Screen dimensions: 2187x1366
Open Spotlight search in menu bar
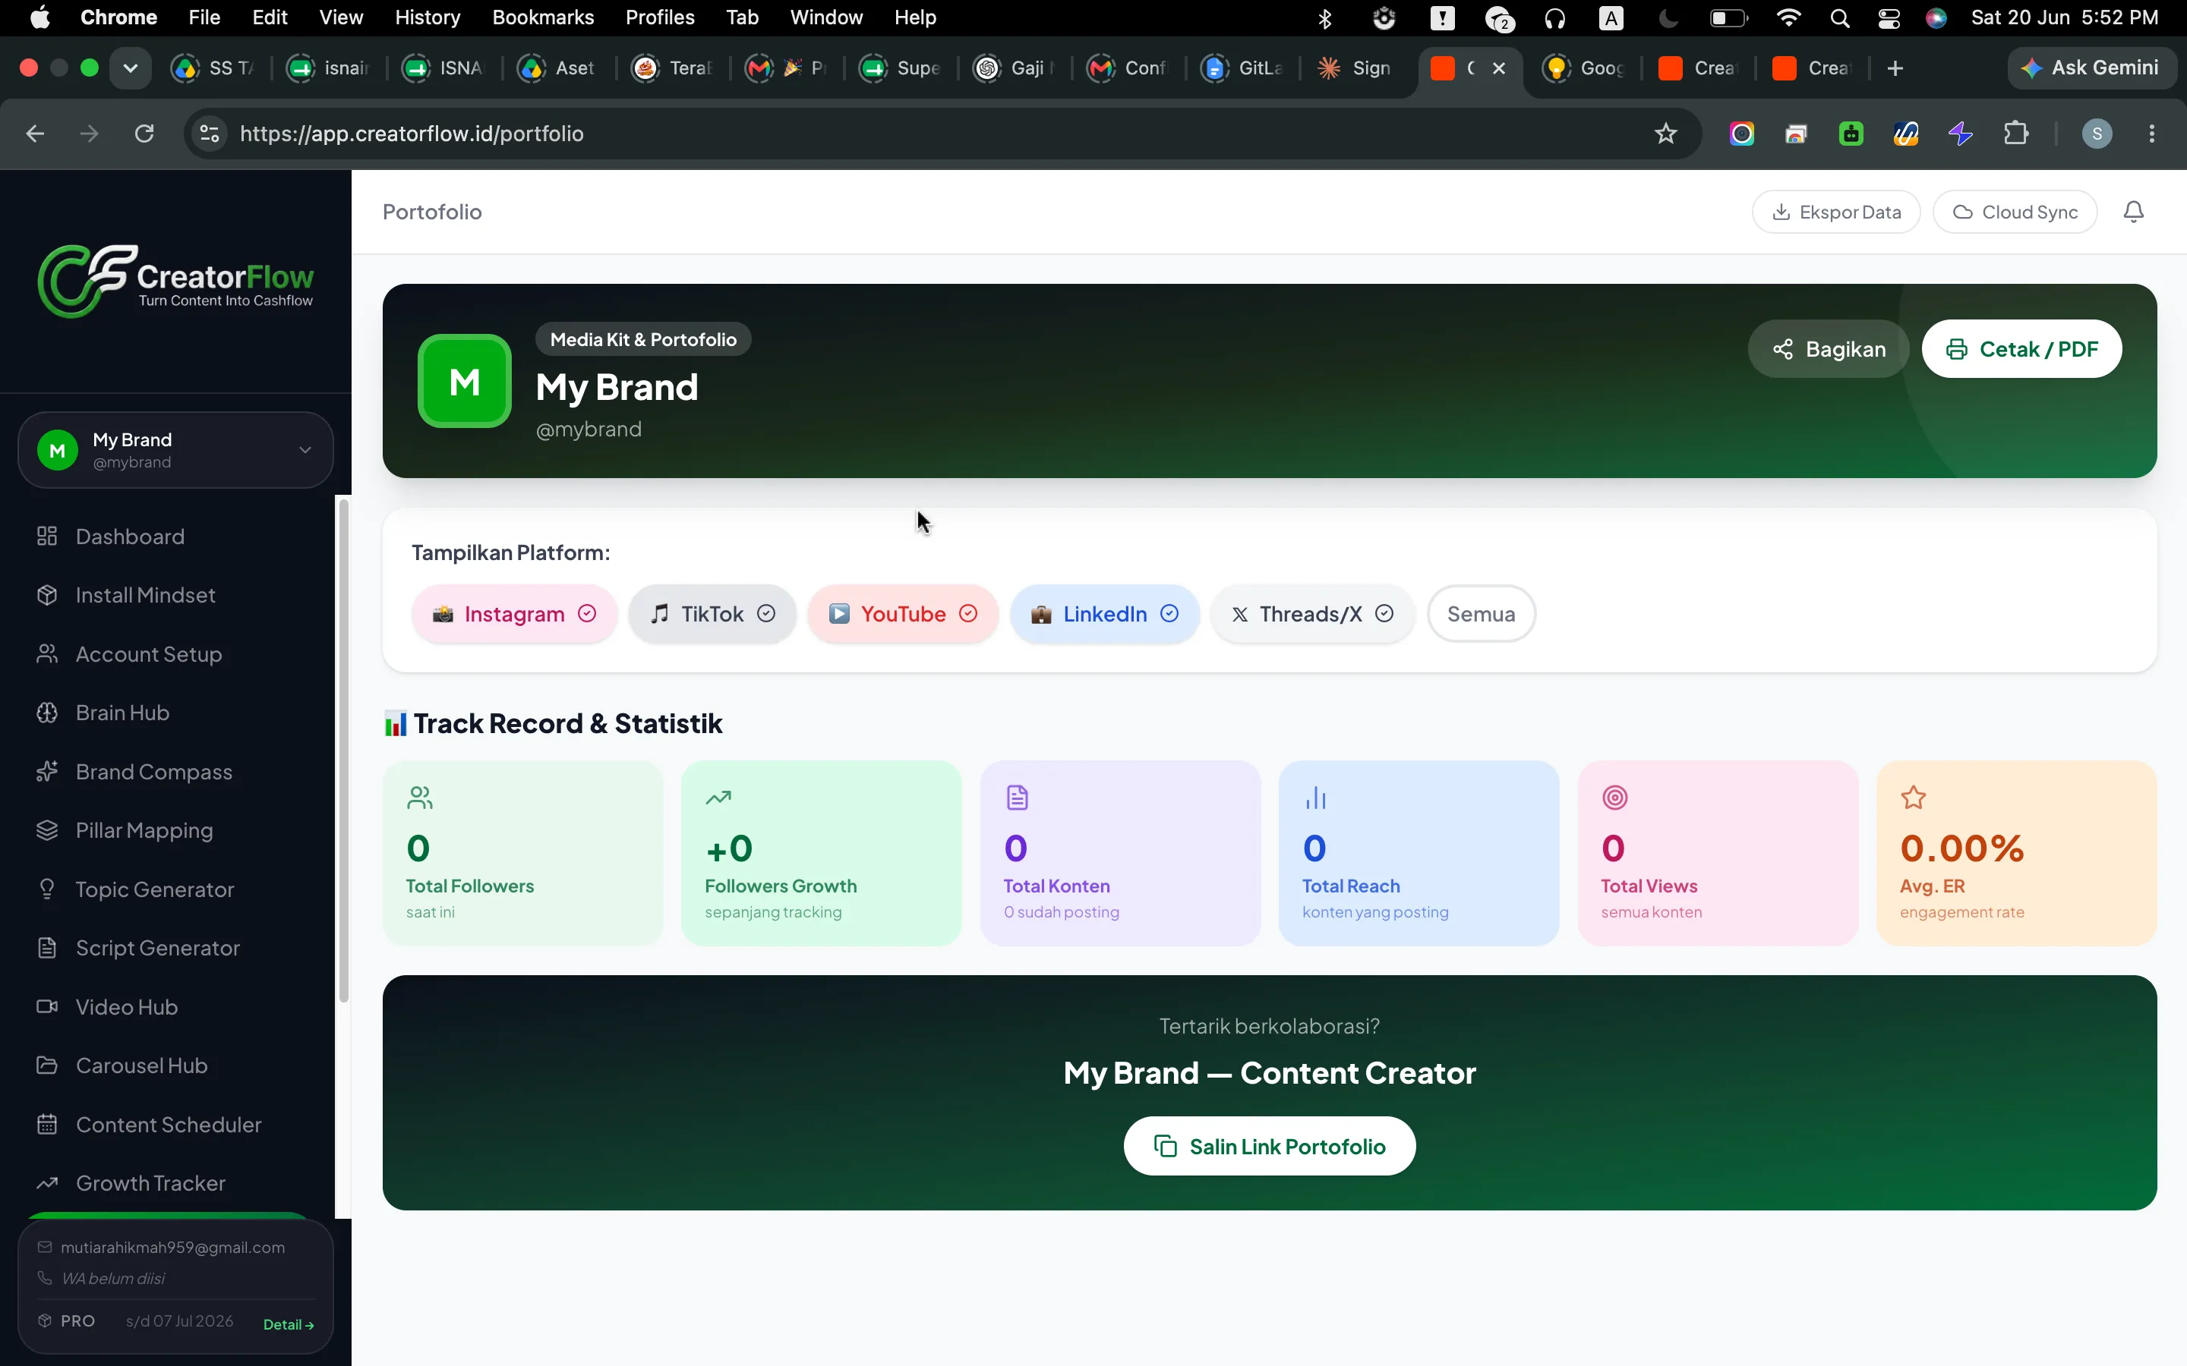(1839, 18)
